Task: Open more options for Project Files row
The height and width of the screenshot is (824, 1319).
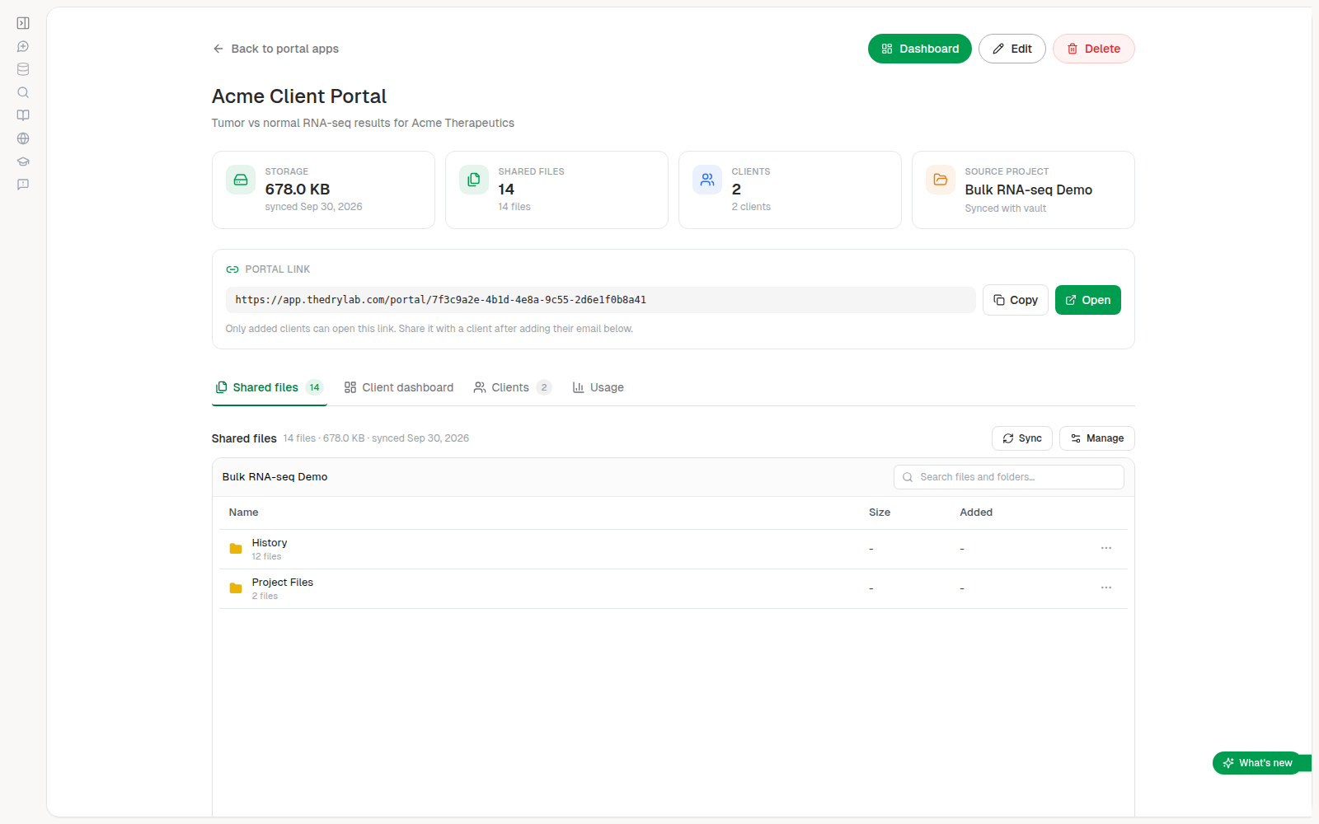Action: [1106, 588]
